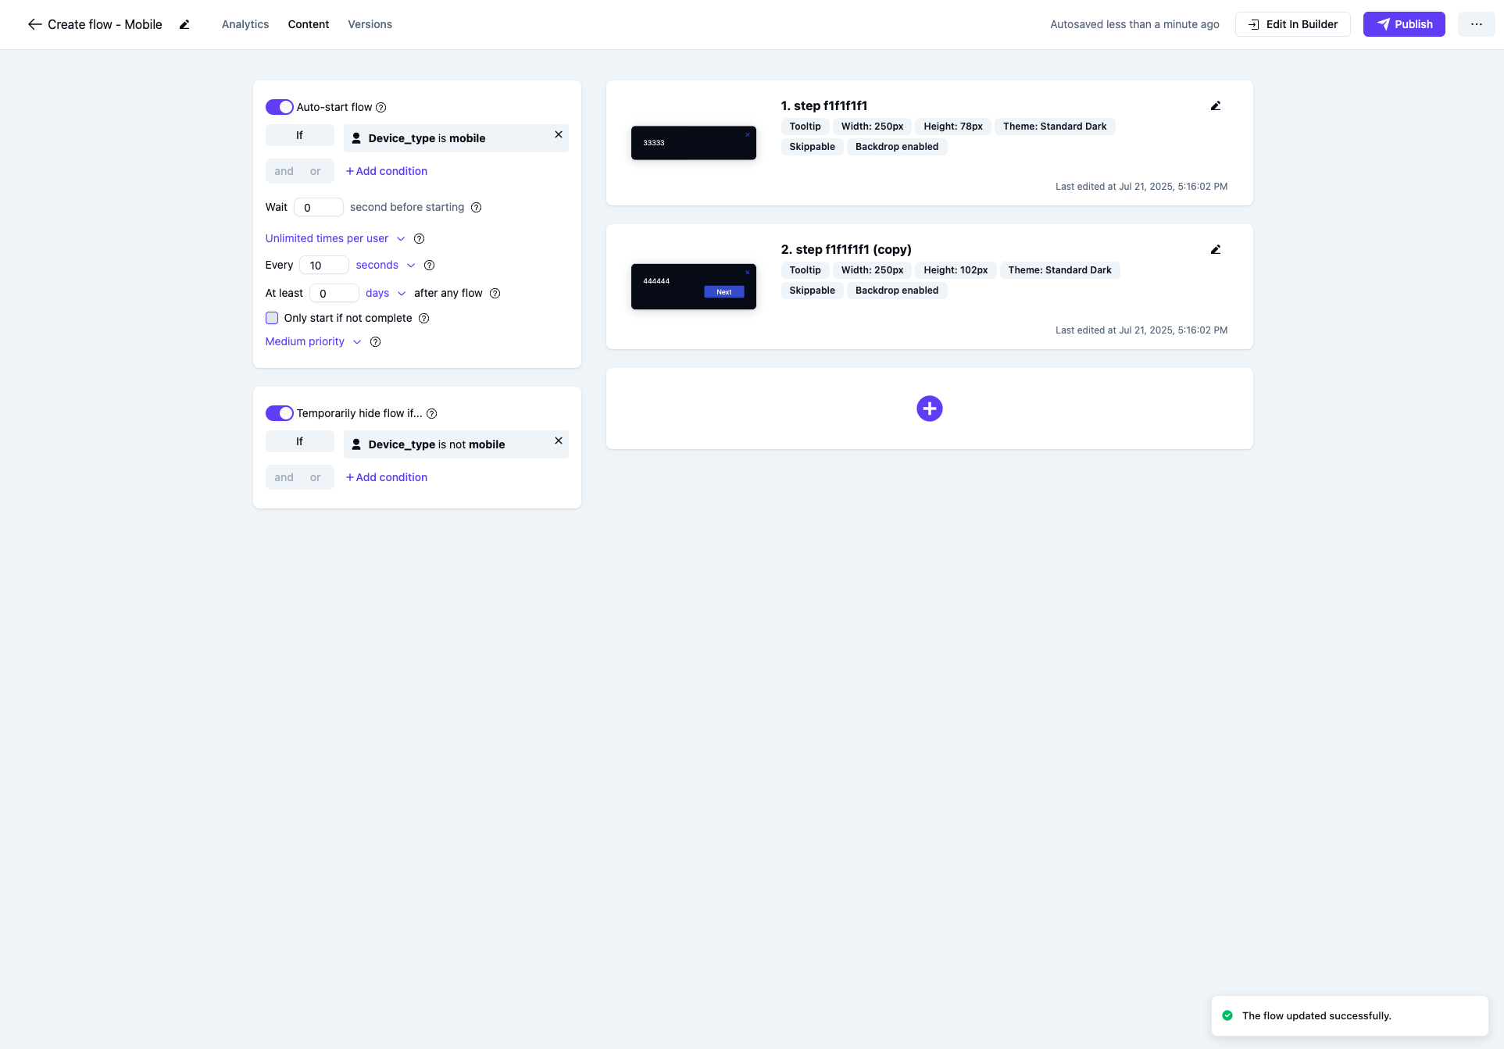
Task: Open the three-dots more options menu
Action: tap(1475, 24)
